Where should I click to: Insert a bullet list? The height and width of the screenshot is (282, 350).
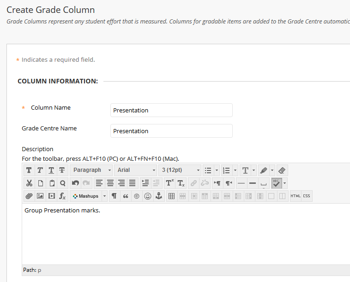coord(208,170)
